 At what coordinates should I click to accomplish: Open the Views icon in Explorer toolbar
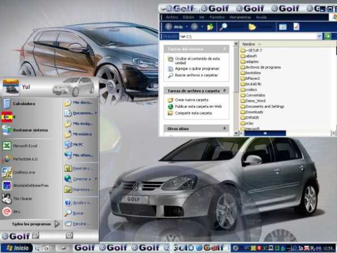coord(283,26)
